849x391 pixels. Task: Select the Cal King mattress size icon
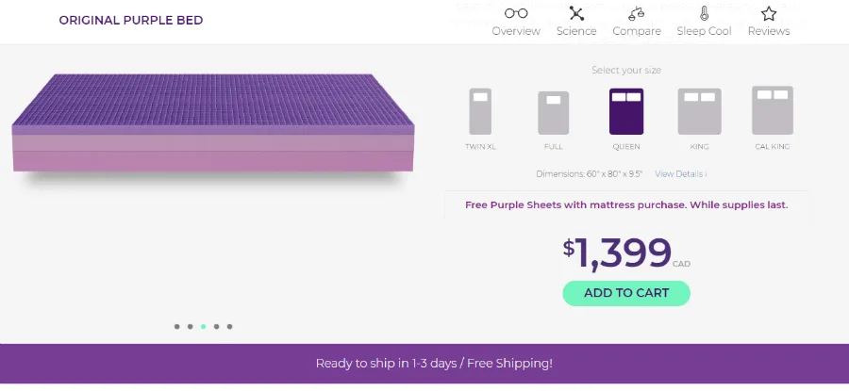[772, 110]
